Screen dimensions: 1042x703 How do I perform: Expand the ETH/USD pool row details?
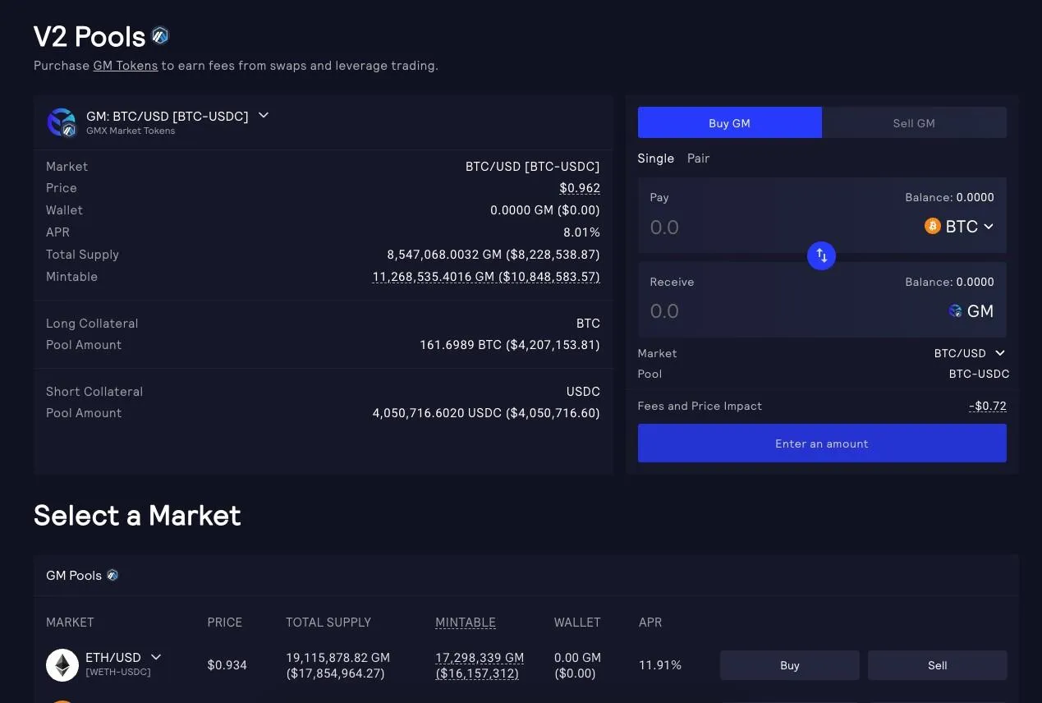click(155, 657)
